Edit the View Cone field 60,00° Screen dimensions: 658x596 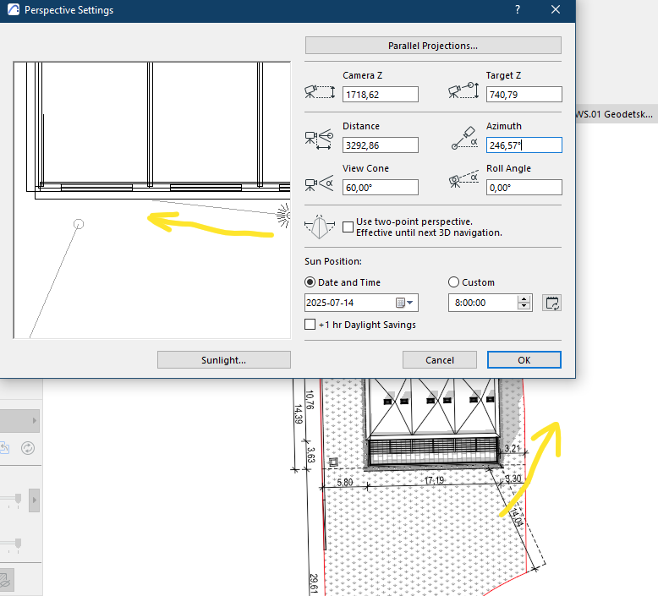coord(381,188)
